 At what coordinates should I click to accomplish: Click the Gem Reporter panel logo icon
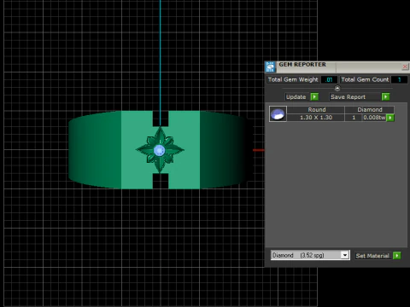tap(270, 67)
